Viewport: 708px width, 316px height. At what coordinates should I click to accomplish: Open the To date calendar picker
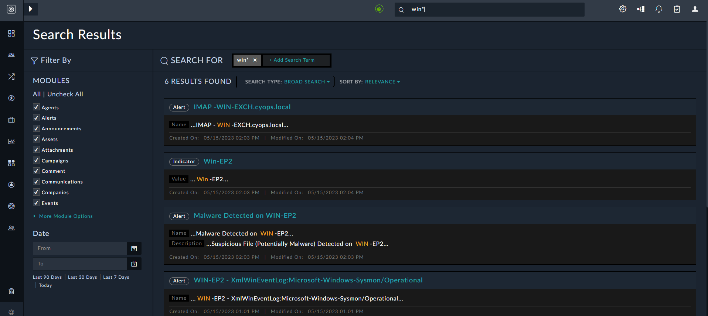(x=134, y=264)
